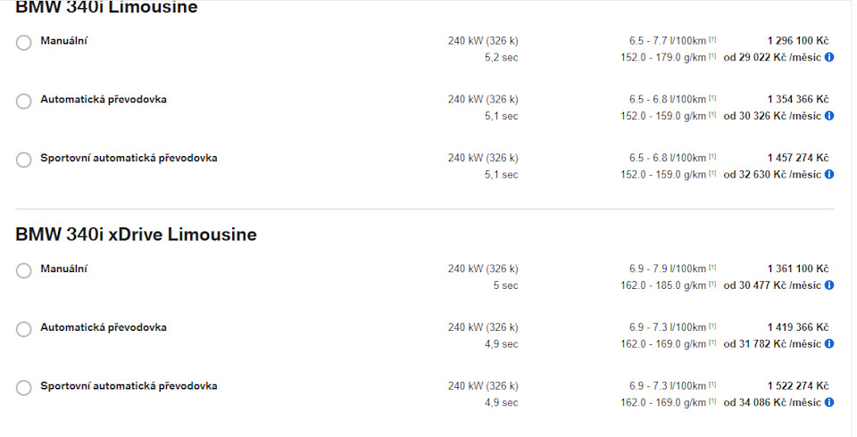Select Automatická převodovka radio for 340i xDrive

(x=23, y=329)
